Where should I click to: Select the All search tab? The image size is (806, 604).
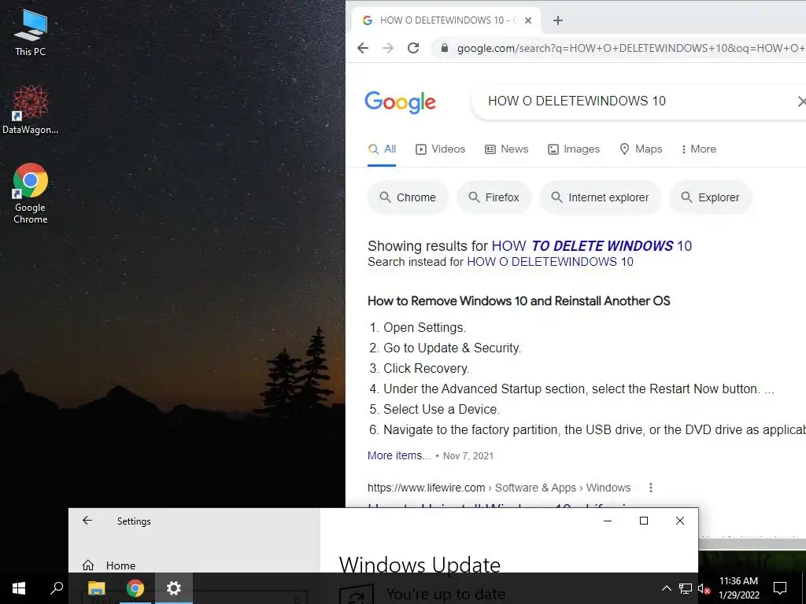[x=382, y=149]
